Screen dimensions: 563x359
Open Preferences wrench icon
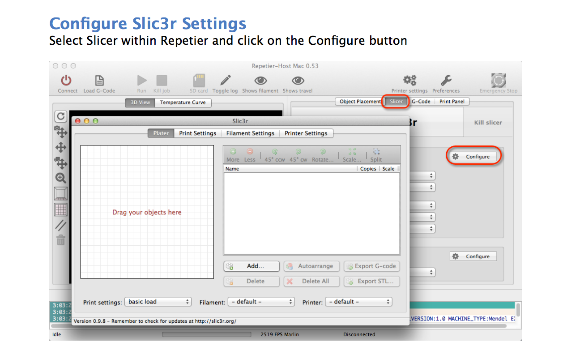pos(446,81)
